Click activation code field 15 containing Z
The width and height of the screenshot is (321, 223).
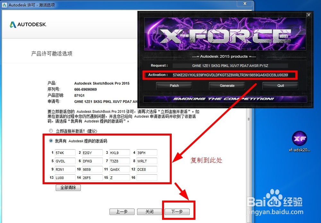click(119, 177)
